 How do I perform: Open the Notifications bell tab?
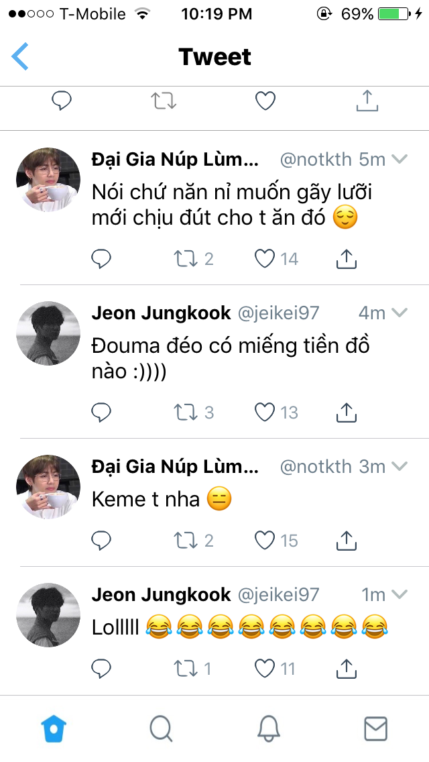[x=268, y=728]
